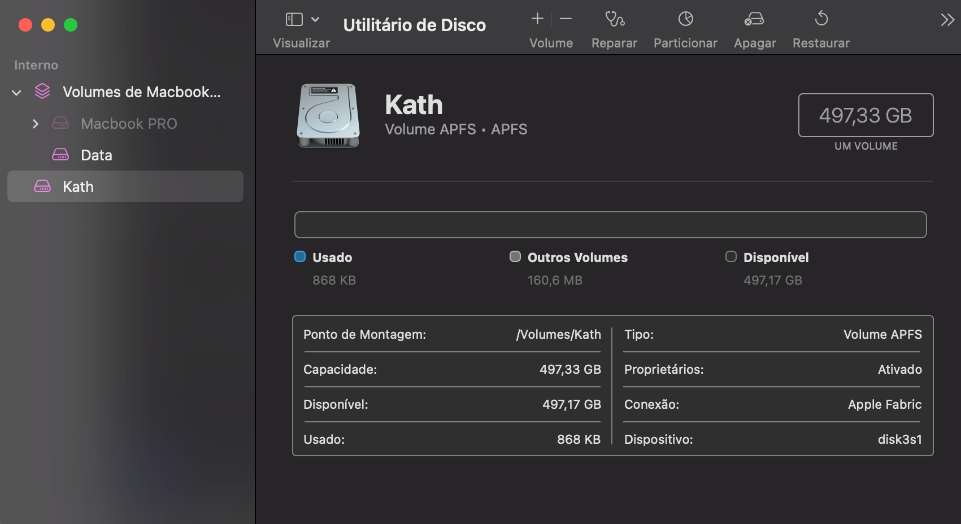Screen dimensions: 961x524
Task: Collapse the Volumes de Macbook container
Action: [17, 93]
